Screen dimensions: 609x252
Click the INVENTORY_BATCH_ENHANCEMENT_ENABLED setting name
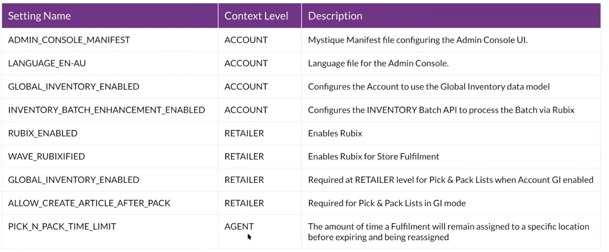tap(106, 110)
